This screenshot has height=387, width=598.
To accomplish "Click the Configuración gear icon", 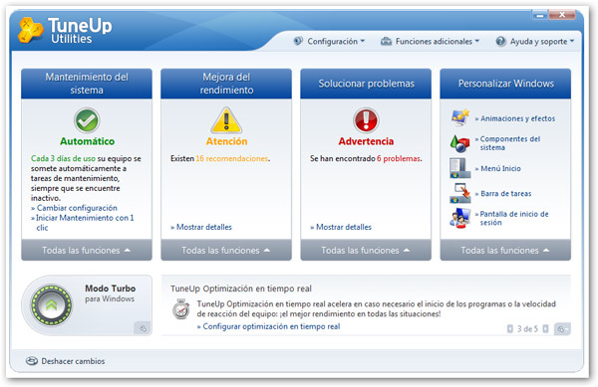I will pos(298,41).
